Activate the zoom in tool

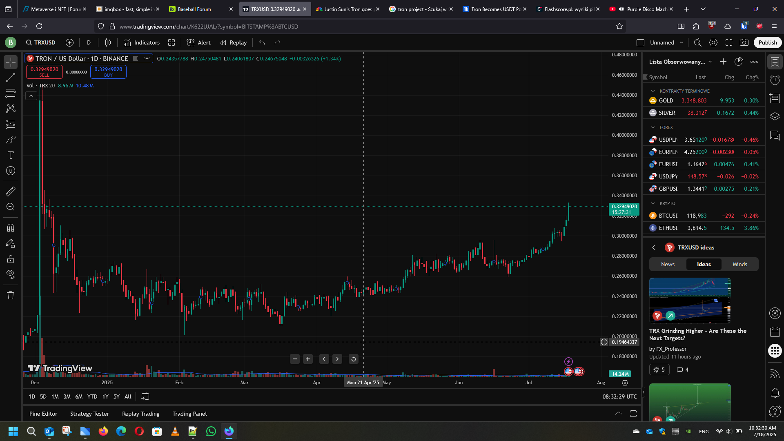(x=11, y=207)
